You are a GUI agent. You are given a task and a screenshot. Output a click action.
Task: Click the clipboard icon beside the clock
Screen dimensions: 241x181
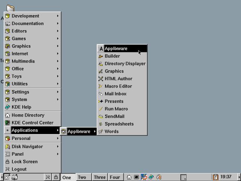coord(215,177)
